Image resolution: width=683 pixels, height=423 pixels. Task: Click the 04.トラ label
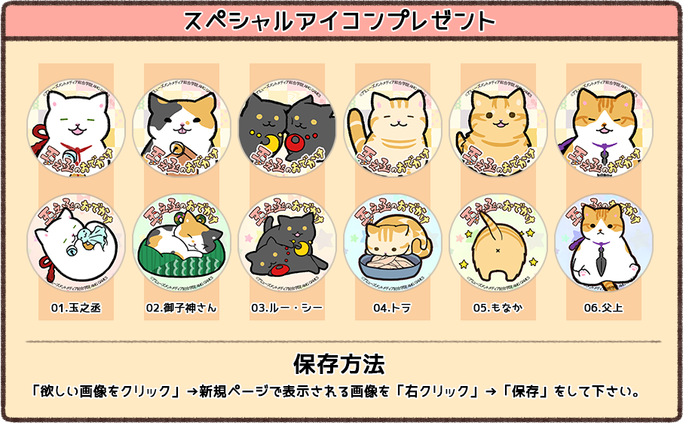(x=392, y=308)
